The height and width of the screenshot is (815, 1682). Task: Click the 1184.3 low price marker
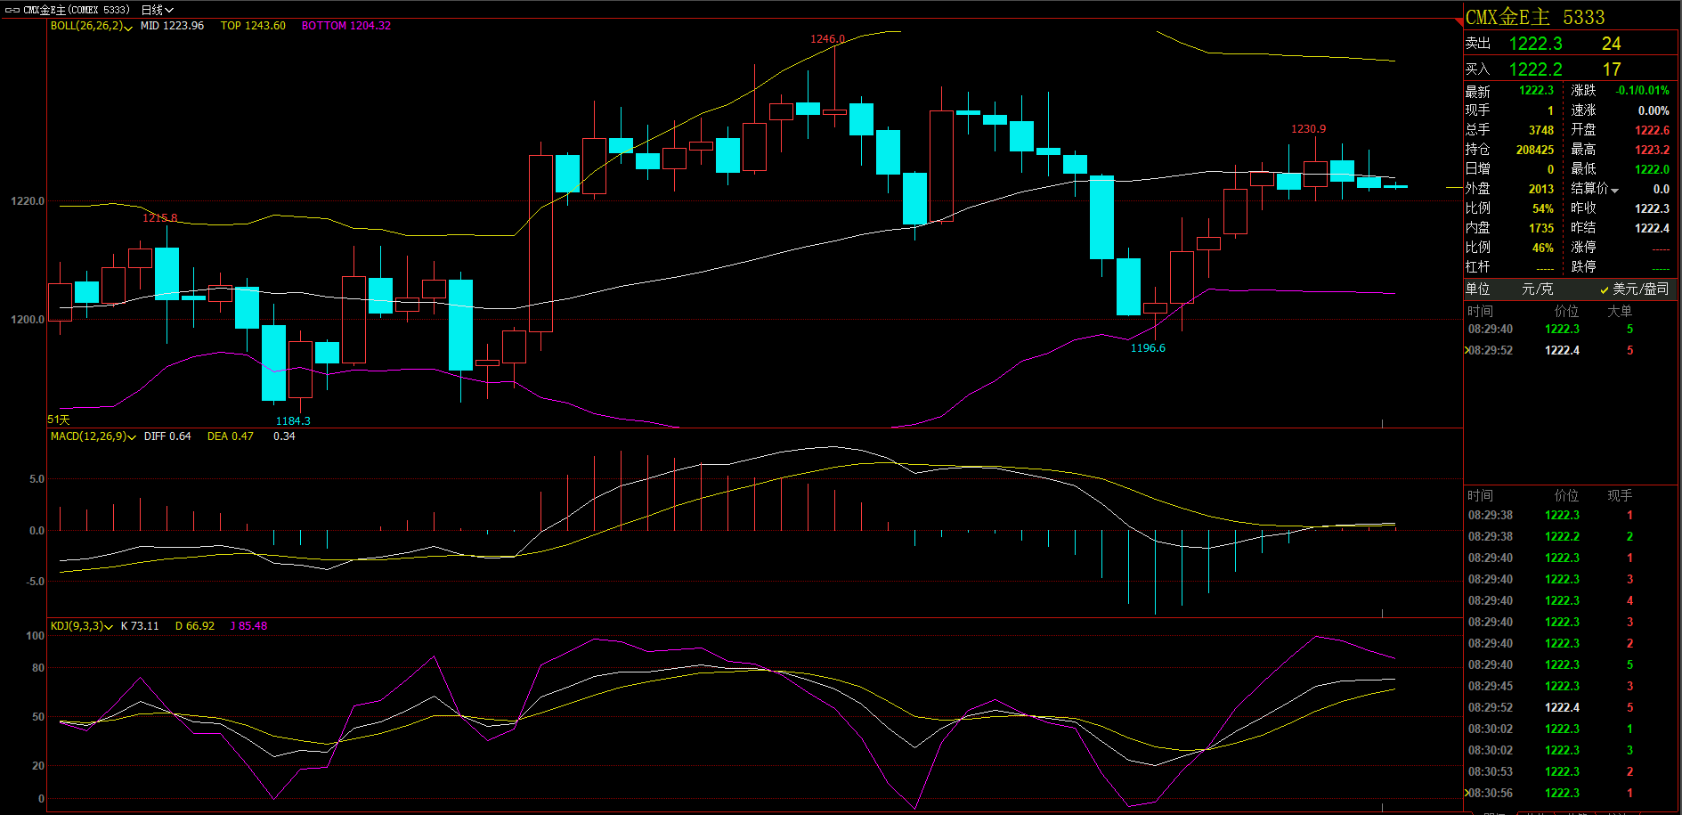pyautogui.click(x=293, y=421)
